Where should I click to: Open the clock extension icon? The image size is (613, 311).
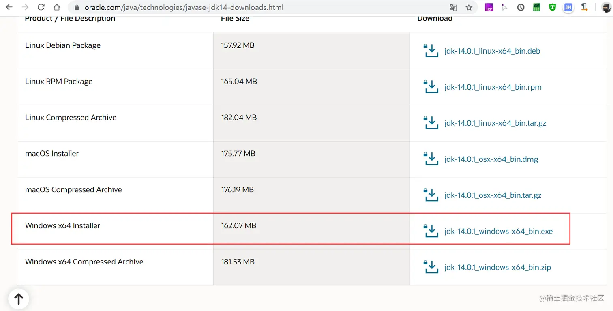coord(521,7)
